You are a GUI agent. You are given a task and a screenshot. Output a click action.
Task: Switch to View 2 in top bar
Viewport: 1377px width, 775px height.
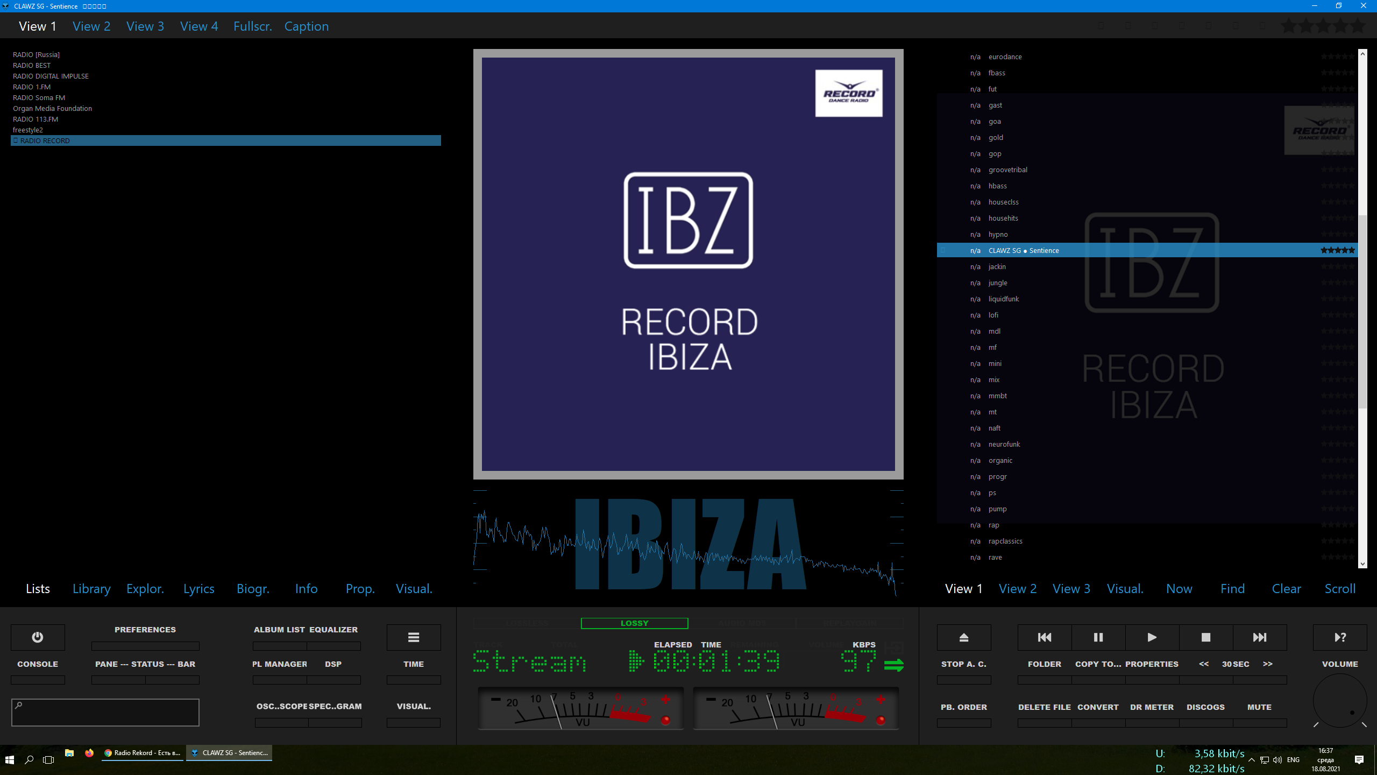point(91,26)
